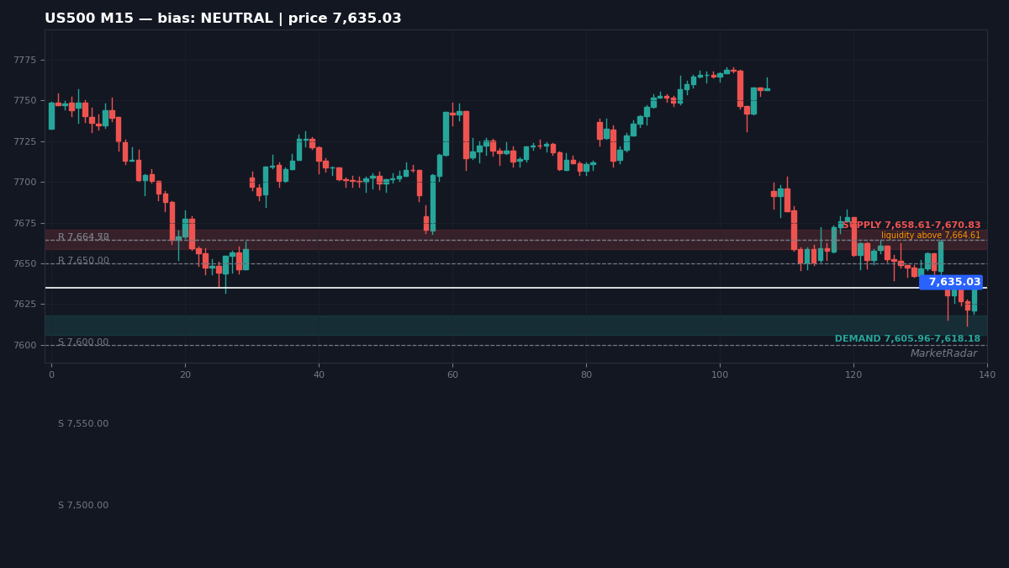1009x568 pixels.
Task: Click the 100 label on the time axis
Action: [x=720, y=375]
